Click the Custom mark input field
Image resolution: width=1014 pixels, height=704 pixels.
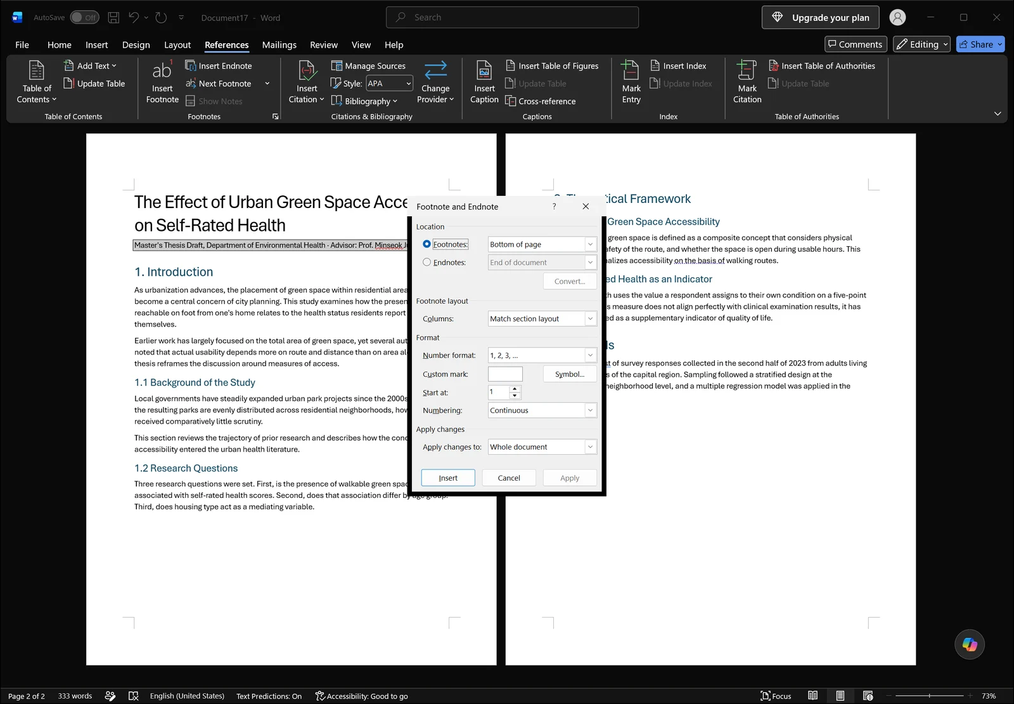(505, 374)
